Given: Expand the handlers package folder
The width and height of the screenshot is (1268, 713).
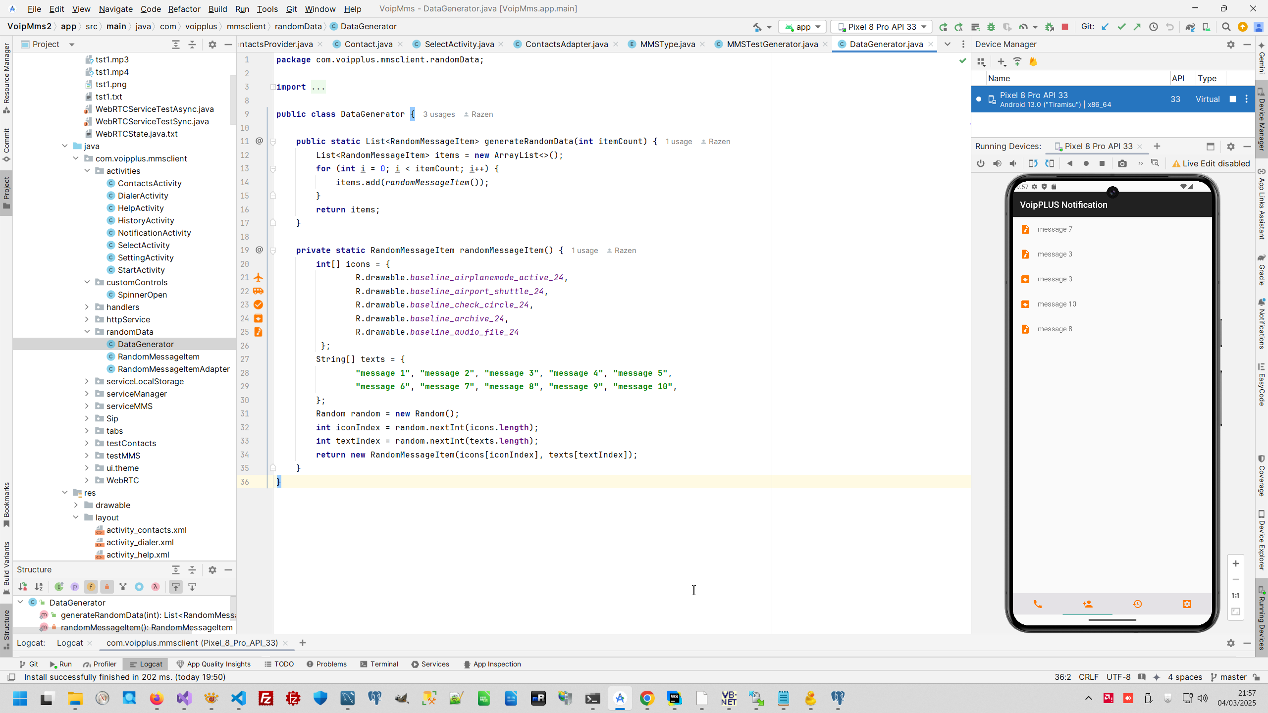Looking at the screenshot, I should (x=87, y=307).
